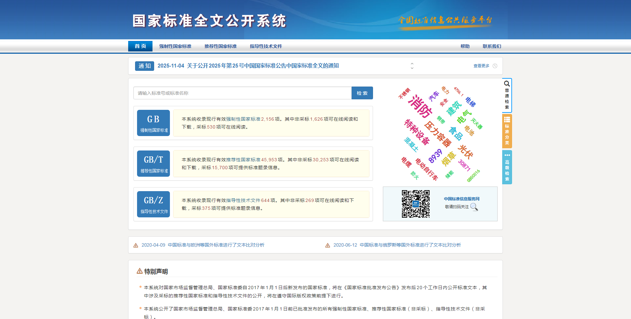Image resolution: width=631 pixels, height=319 pixels.
Task: Click the down chevron to see next notice
Action: tap(412, 68)
